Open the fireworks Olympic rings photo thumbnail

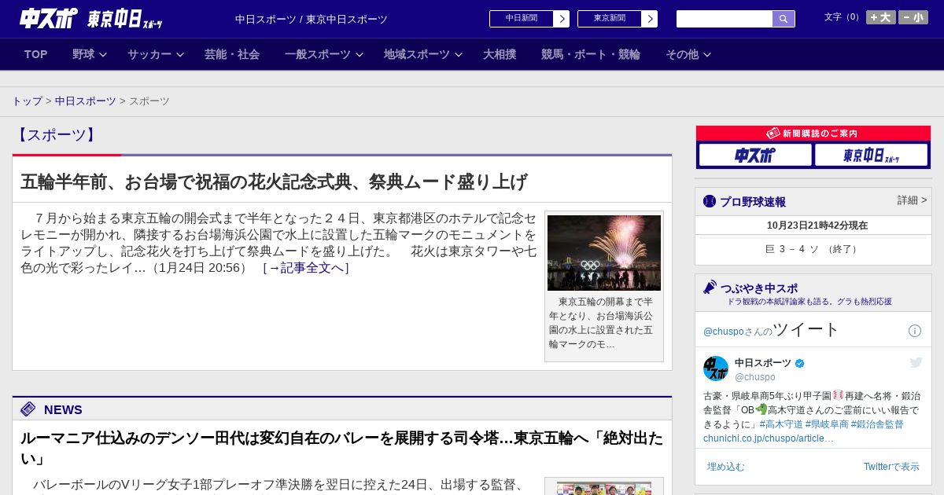[604, 253]
